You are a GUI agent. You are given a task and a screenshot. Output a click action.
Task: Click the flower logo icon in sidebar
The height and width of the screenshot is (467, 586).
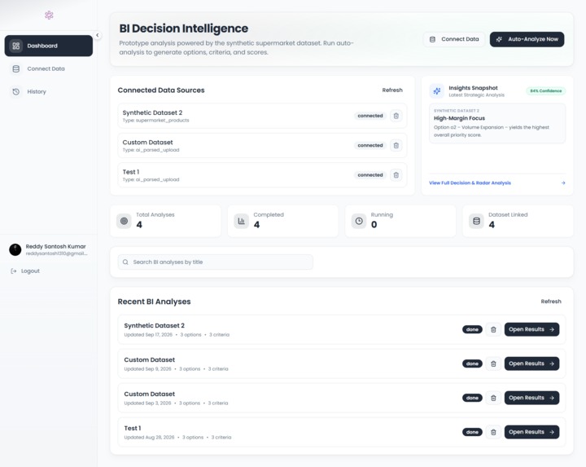[49, 15]
